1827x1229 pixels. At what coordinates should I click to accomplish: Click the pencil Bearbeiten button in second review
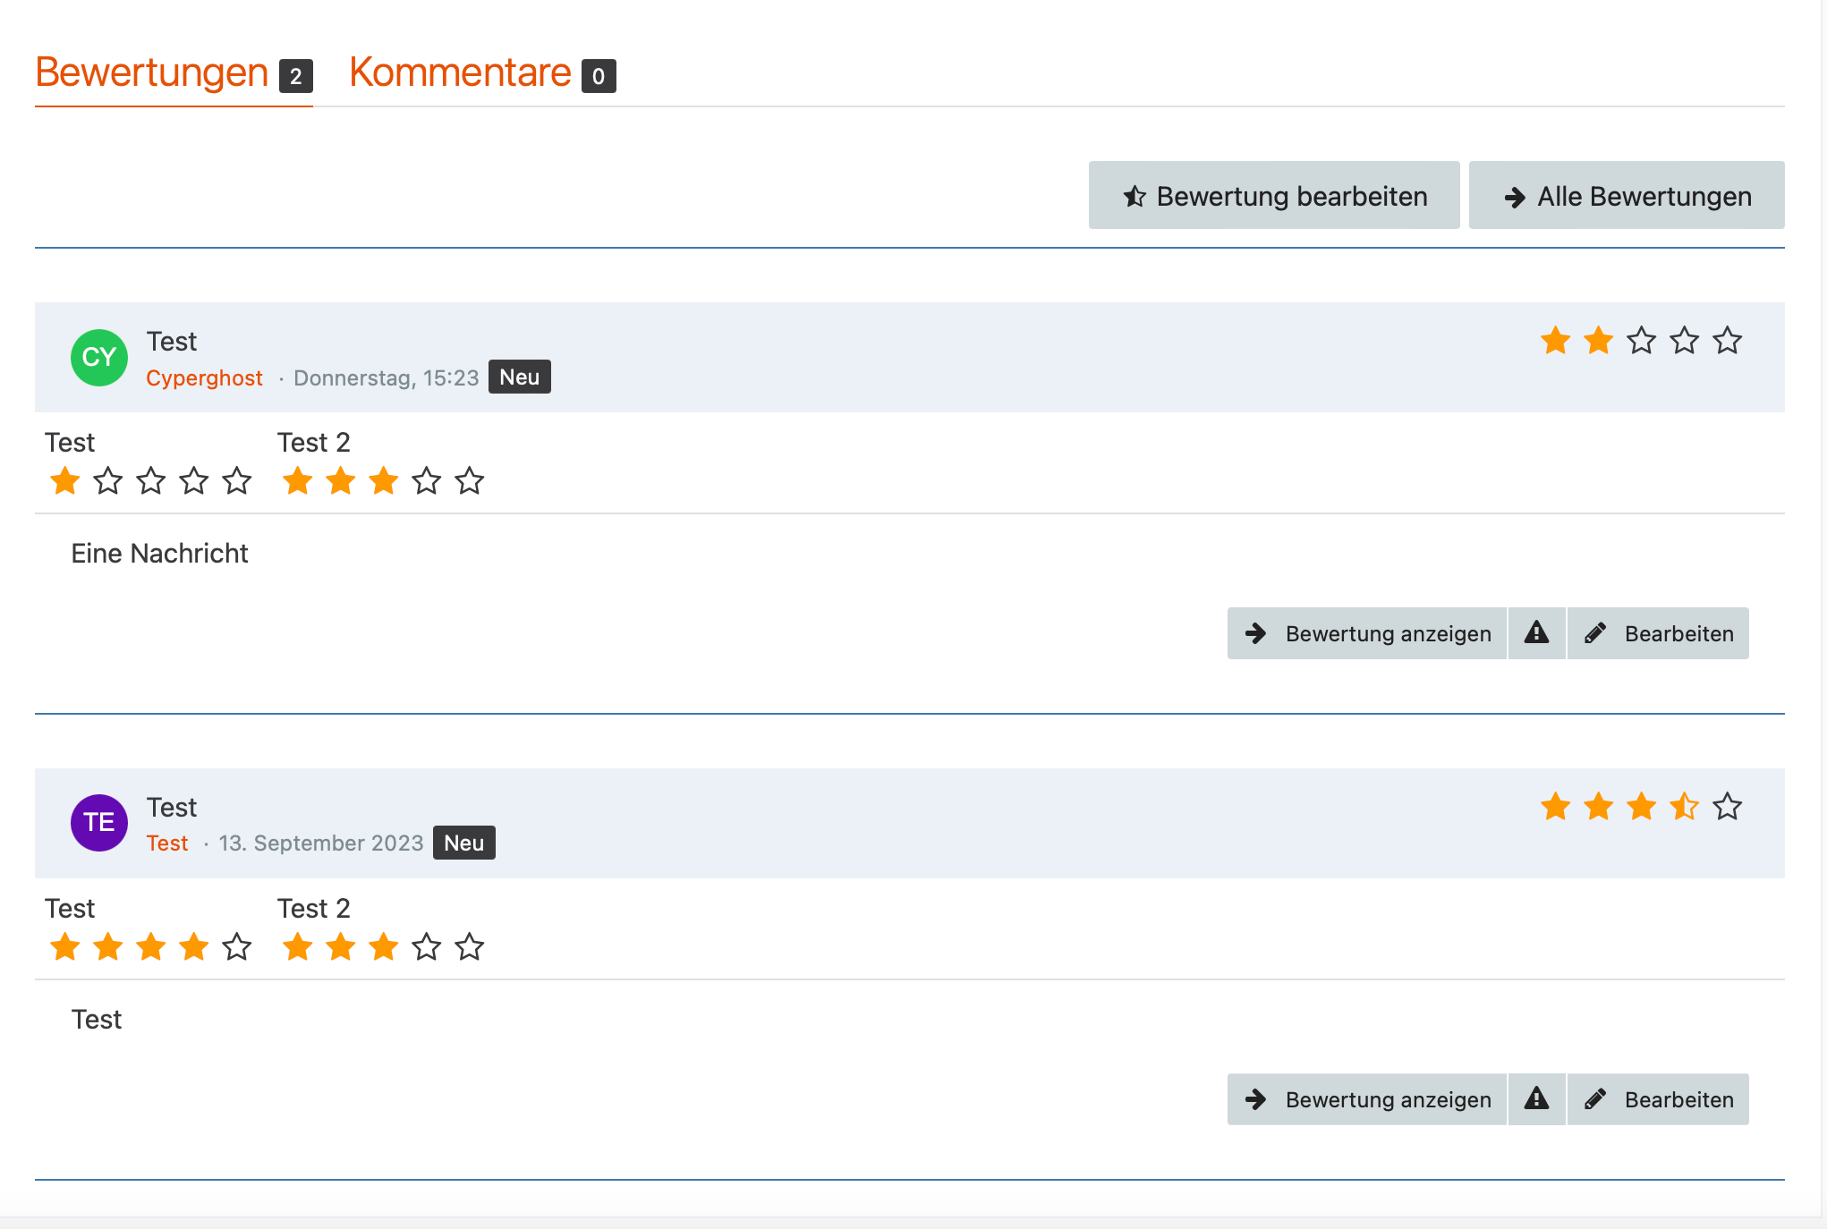tap(1658, 1099)
